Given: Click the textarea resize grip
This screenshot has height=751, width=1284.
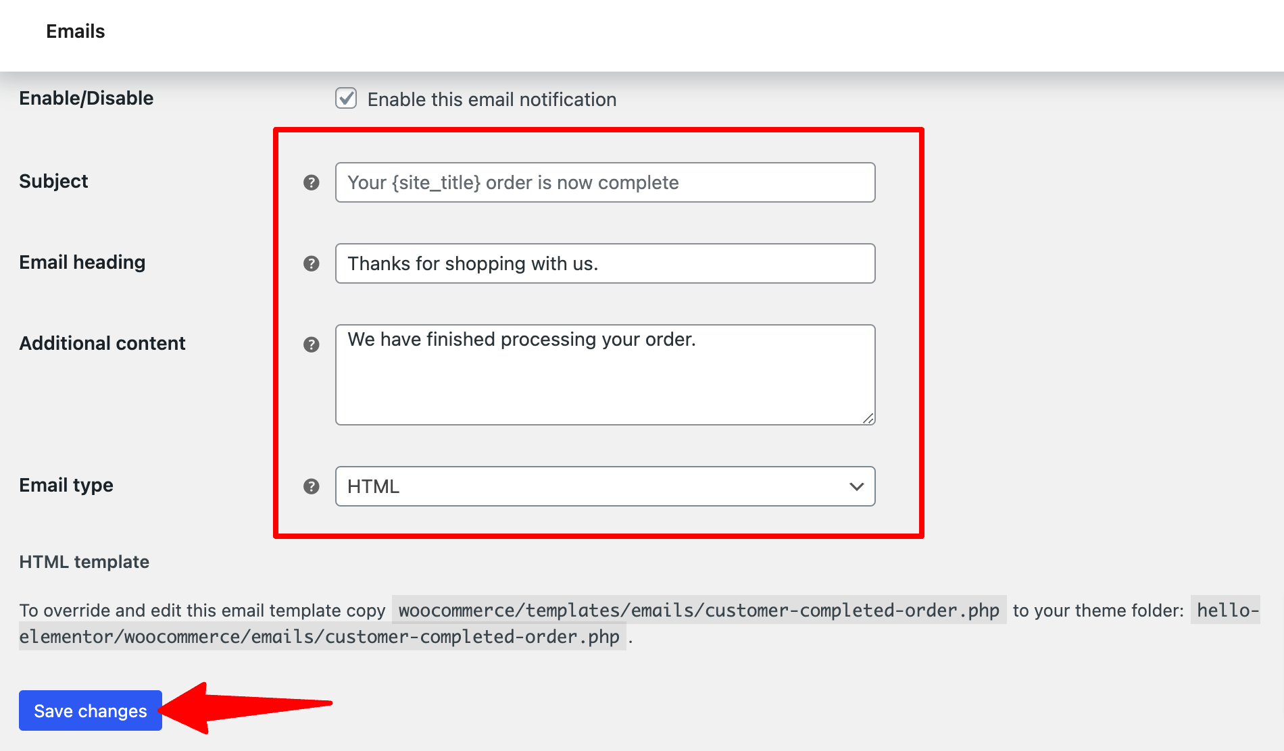Looking at the screenshot, I should point(869,419).
